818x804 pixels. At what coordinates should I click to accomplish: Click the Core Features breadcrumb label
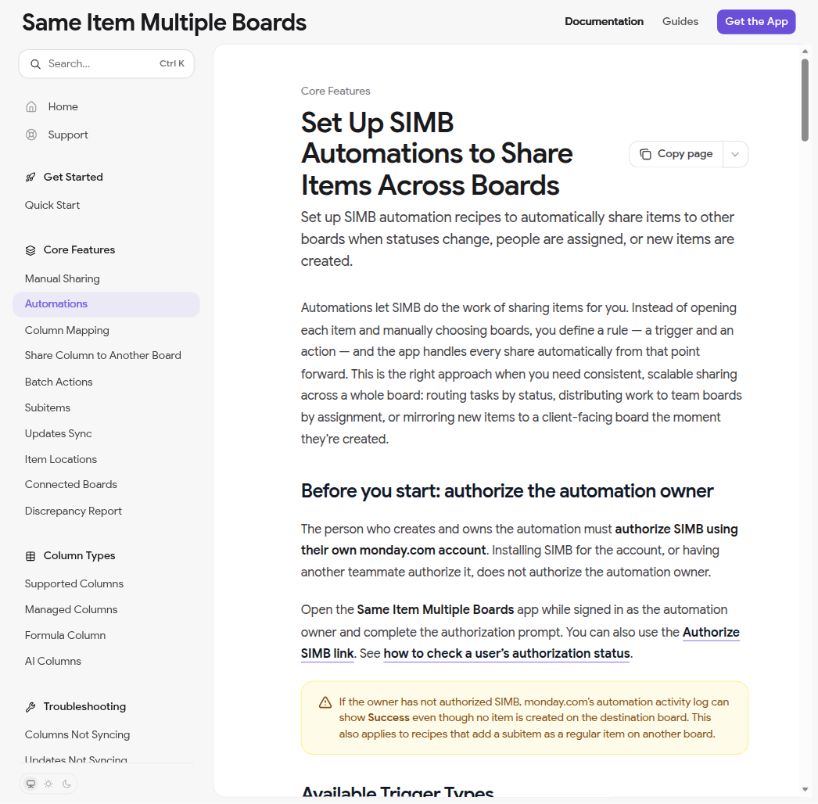335,91
